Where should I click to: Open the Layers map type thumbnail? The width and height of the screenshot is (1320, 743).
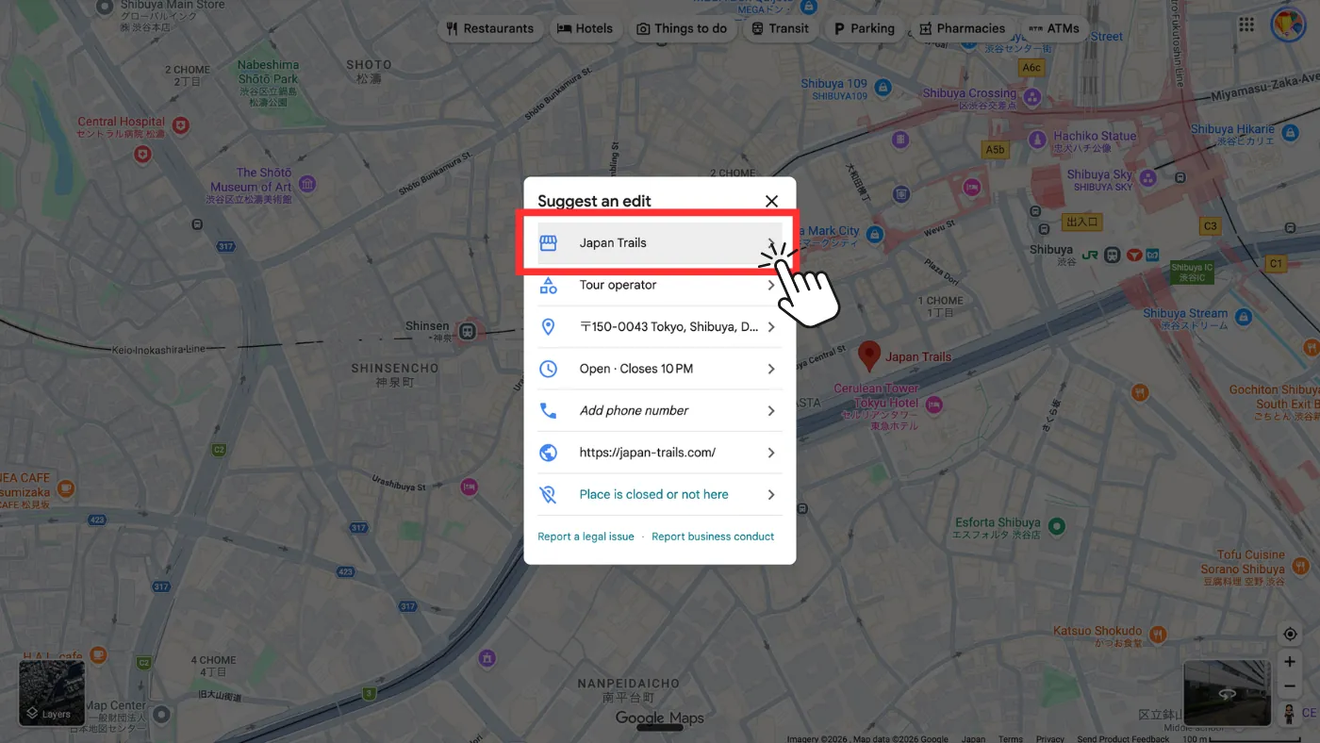click(x=52, y=693)
